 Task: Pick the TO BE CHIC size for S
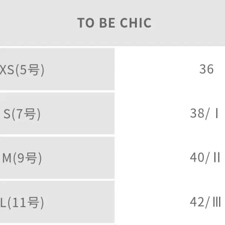pos(205,114)
